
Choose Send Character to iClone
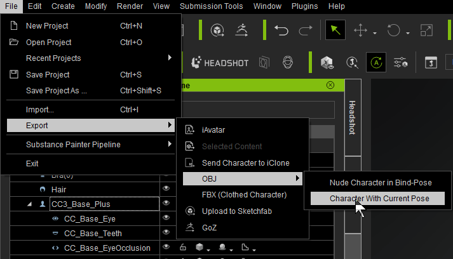pyautogui.click(x=243, y=163)
